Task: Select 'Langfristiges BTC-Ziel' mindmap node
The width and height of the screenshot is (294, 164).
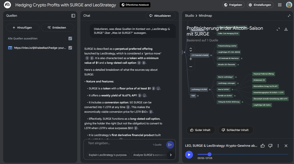Action: (229, 52)
